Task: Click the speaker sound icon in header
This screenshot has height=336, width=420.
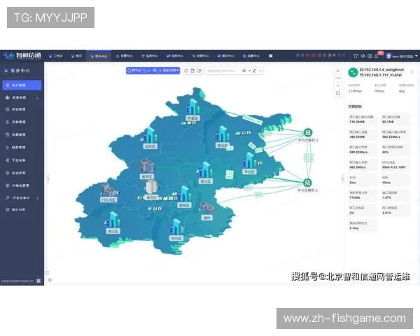Action: (363, 56)
